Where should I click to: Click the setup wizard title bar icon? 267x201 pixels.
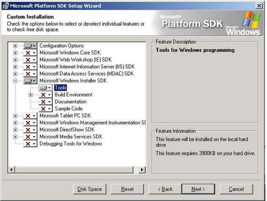pos(5,6)
